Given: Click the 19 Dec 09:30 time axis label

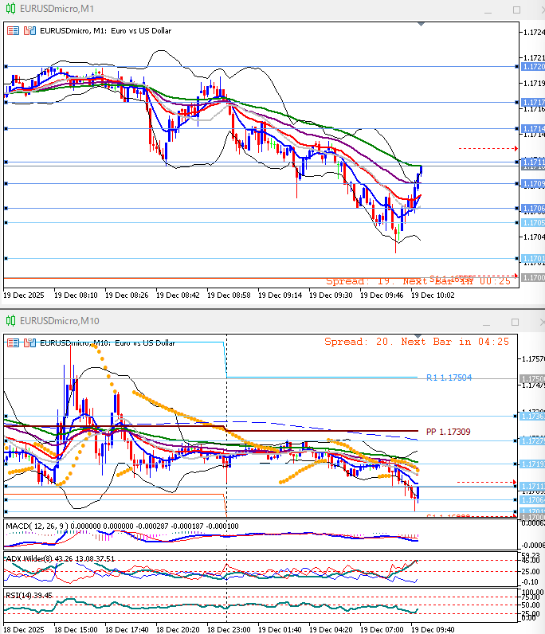Looking at the screenshot, I should 331,295.
